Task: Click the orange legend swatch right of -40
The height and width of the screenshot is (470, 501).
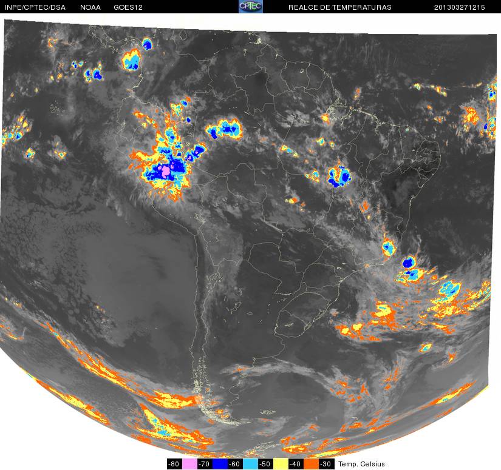Action: coord(312,463)
